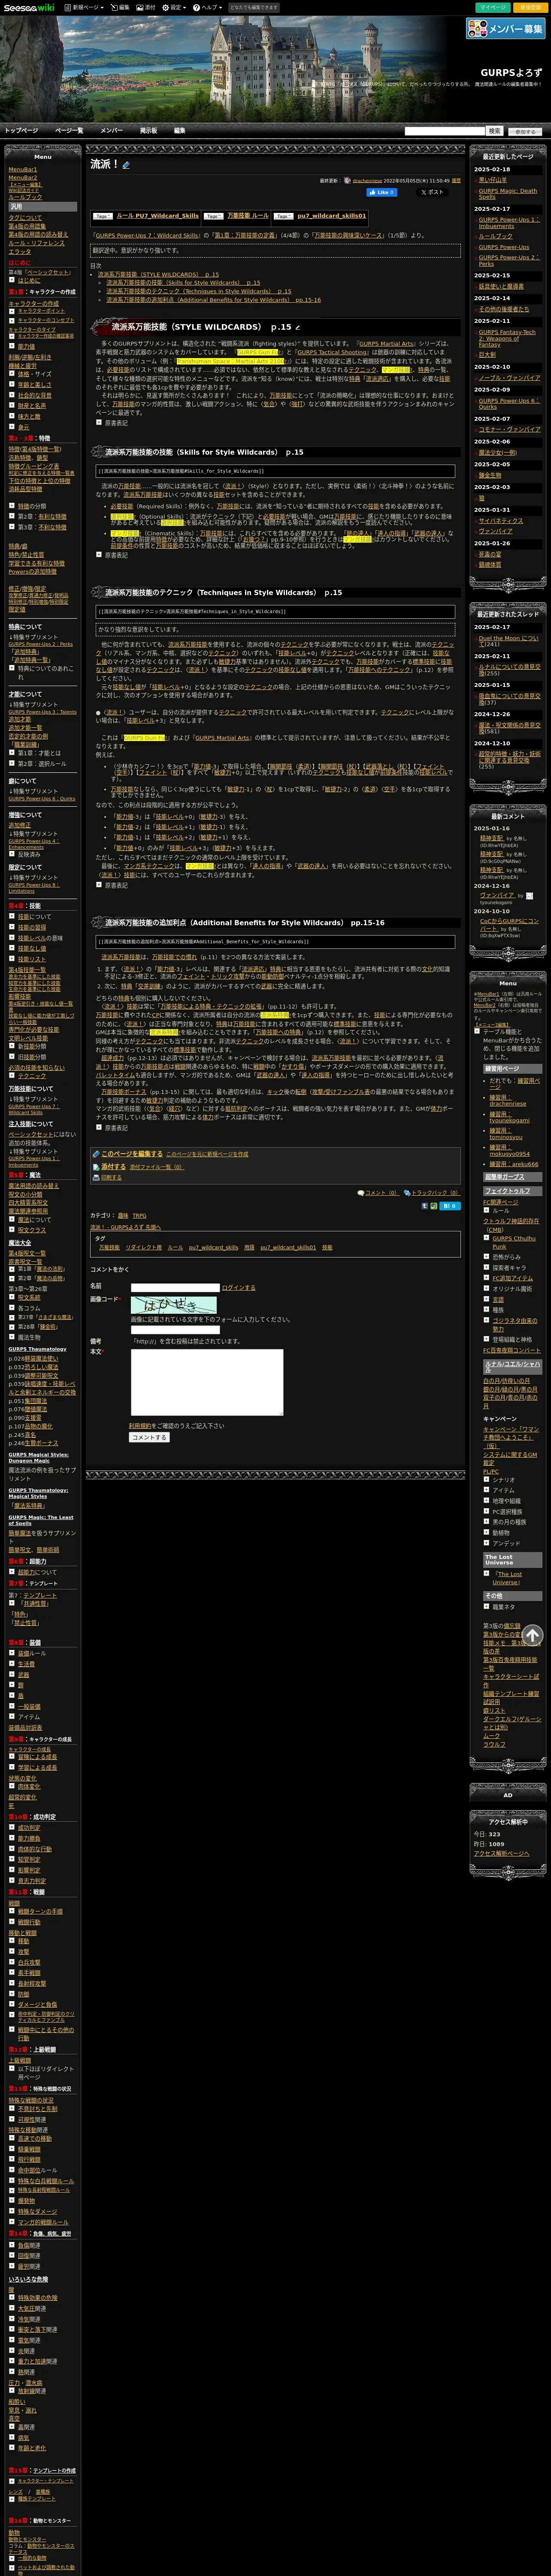Open the メンバー nav item
This screenshot has width=551, height=2576.
(111, 130)
